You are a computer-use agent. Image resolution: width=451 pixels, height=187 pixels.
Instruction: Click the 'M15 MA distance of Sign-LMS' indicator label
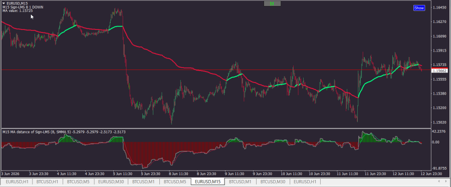click(x=64, y=132)
